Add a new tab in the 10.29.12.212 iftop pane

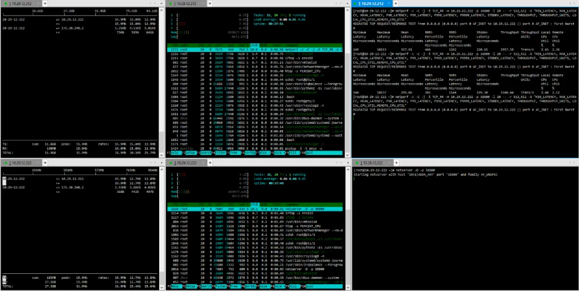45,3
